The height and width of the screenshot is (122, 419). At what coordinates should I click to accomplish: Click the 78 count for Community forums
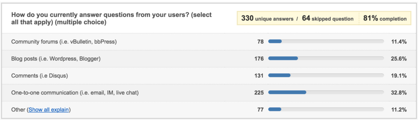260,42
